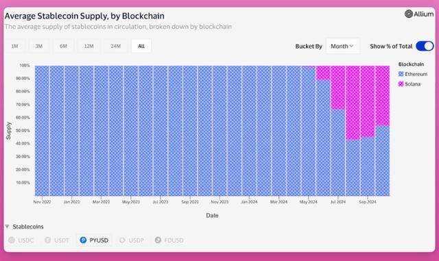Click the FDUSD coin icon
Image resolution: width=439 pixels, height=261 pixels.
158,240
